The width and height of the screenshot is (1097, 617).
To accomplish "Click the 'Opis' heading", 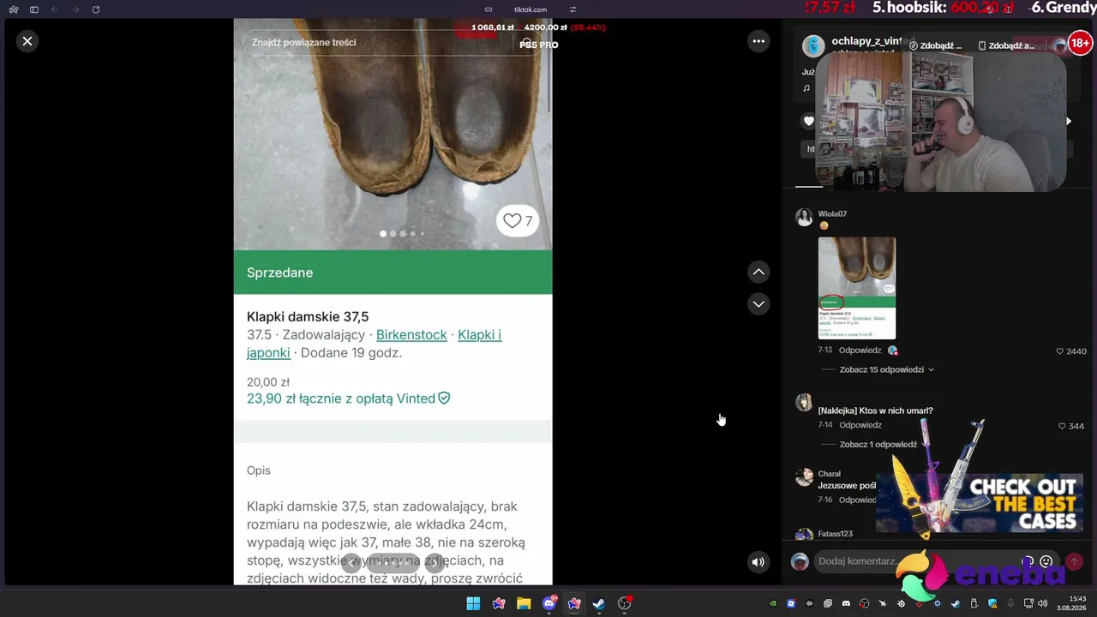I will point(258,470).
